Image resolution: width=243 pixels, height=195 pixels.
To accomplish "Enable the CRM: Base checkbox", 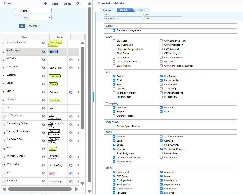I will tap(114, 41).
